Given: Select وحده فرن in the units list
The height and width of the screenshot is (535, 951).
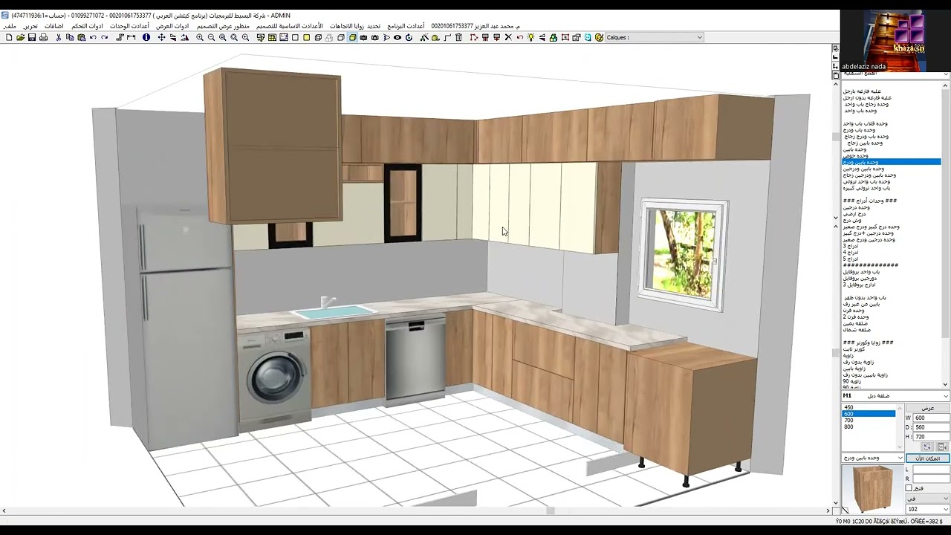Looking at the screenshot, I should pos(853,311).
